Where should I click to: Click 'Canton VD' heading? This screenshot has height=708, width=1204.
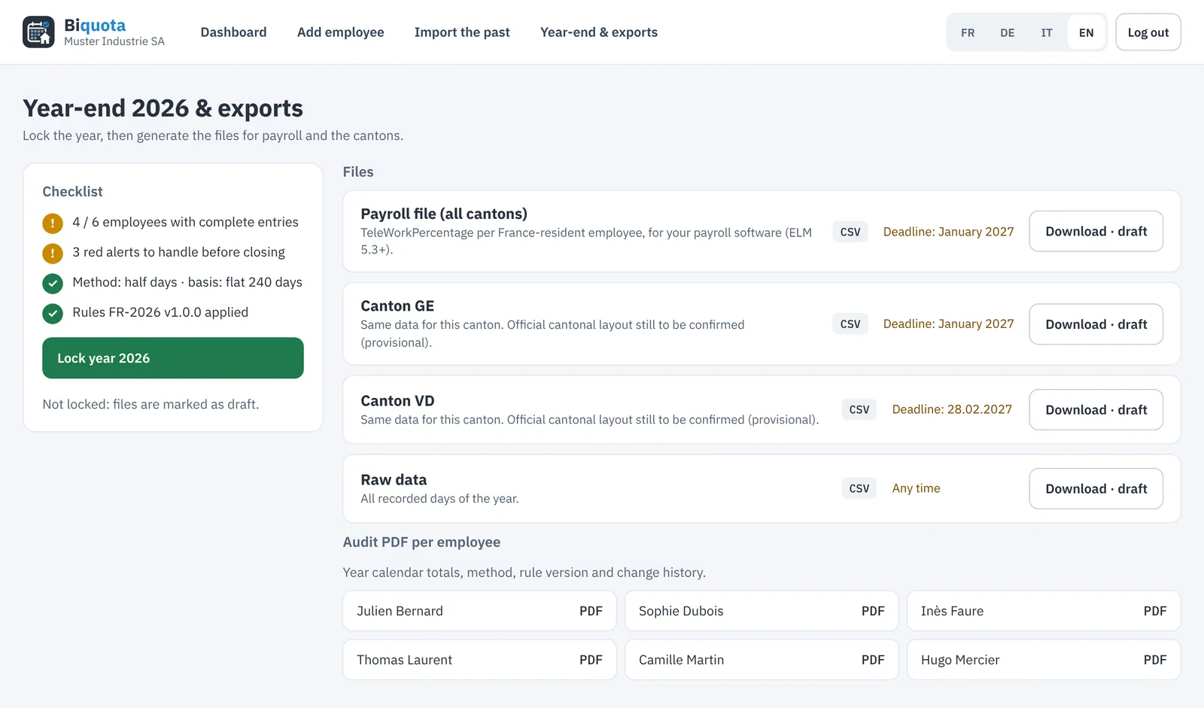click(x=397, y=401)
